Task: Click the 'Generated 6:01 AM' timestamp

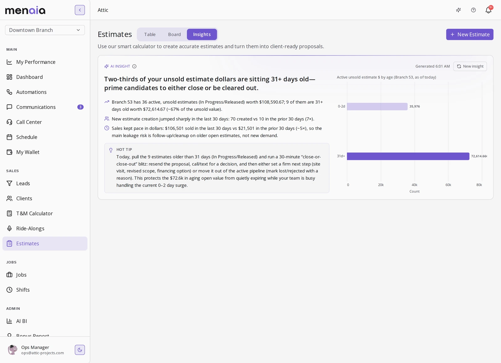Action: pos(432,66)
